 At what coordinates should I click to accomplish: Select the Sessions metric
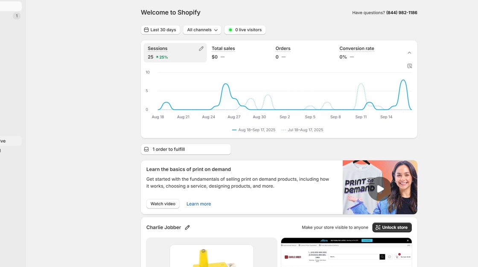point(175,53)
